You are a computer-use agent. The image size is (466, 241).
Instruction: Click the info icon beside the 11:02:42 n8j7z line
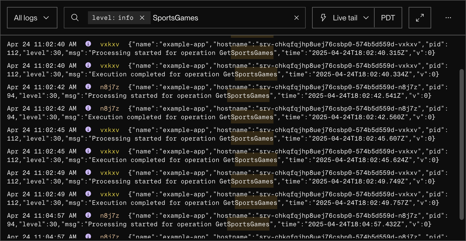click(x=88, y=87)
